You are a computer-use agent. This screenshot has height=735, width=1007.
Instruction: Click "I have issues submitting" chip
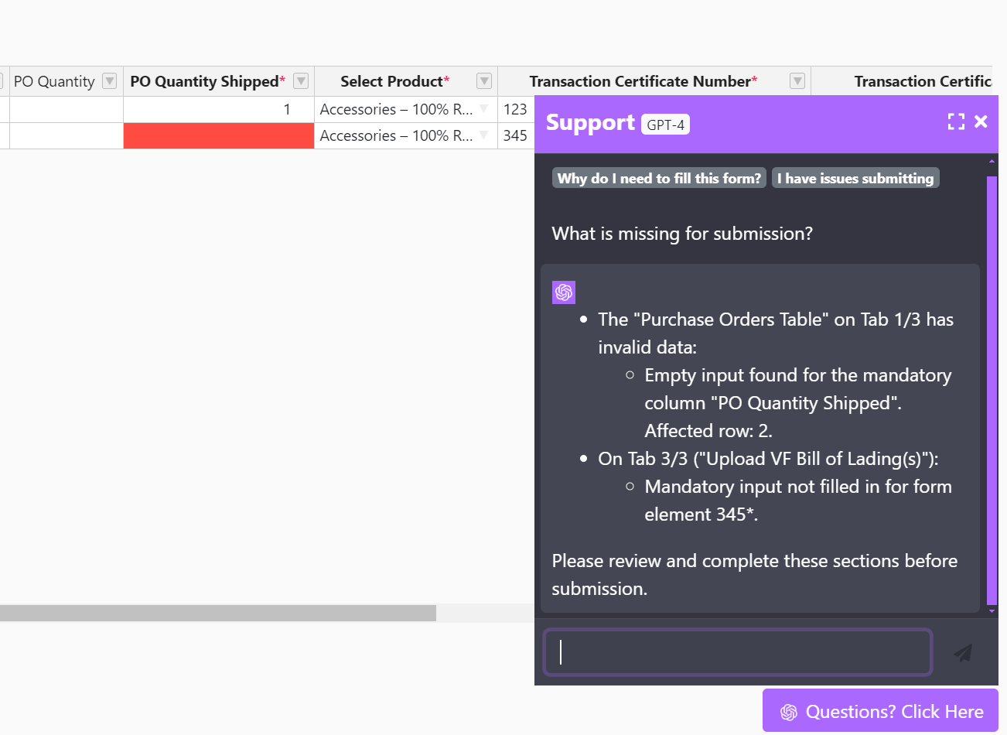click(855, 178)
